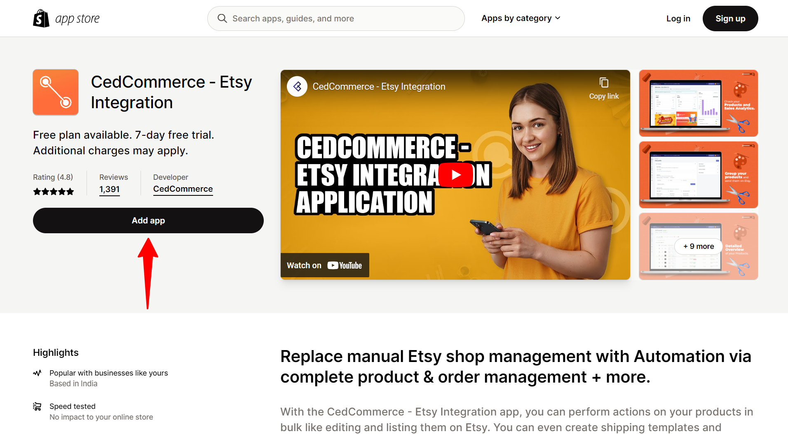Click the + 9 more screenshots button

[x=699, y=246]
